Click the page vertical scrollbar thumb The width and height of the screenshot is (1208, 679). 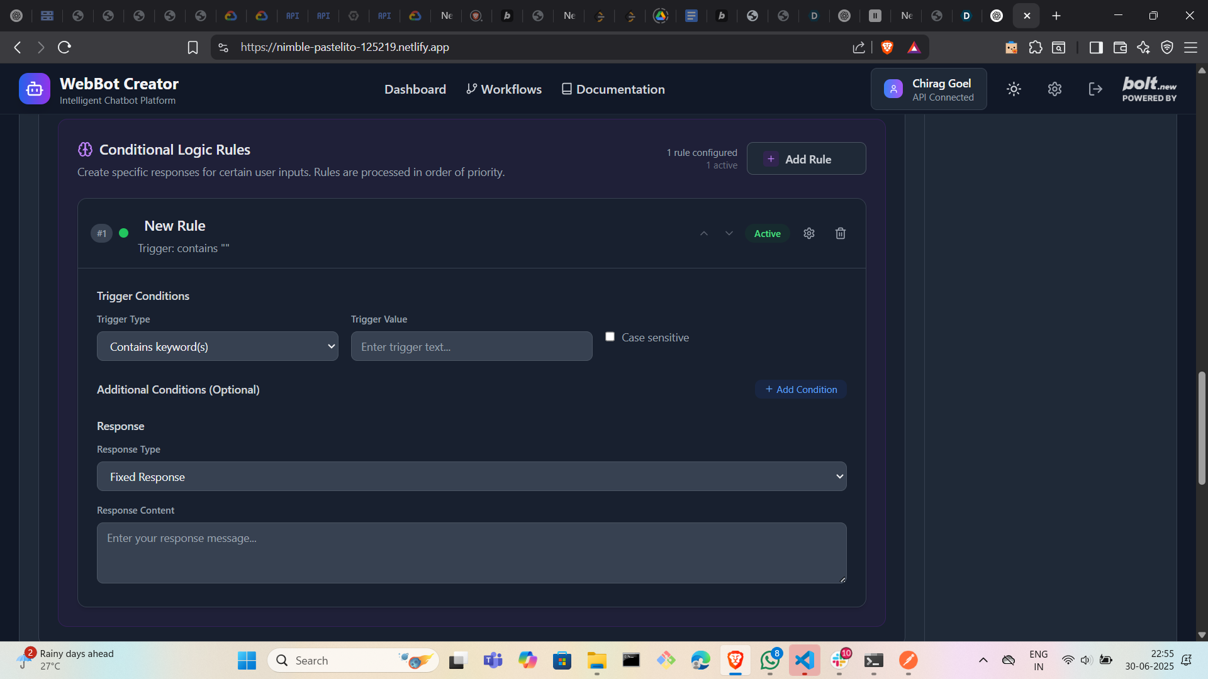pos(1201,428)
